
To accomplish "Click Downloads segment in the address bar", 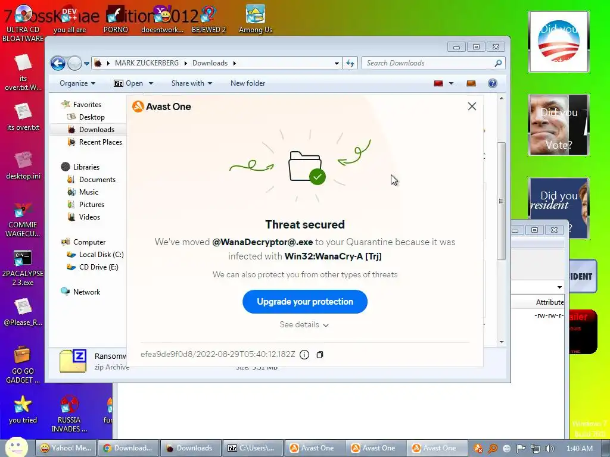I will tap(210, 63).
